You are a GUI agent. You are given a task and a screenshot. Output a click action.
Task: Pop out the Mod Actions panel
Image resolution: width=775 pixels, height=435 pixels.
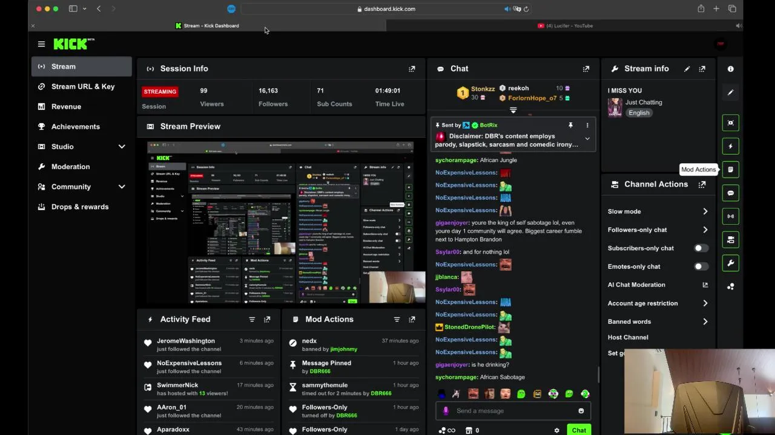[x=412, y=320]
